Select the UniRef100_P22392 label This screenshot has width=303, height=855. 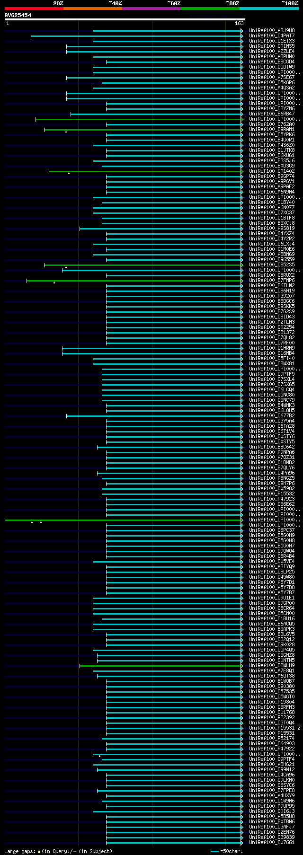pos(272,718)
